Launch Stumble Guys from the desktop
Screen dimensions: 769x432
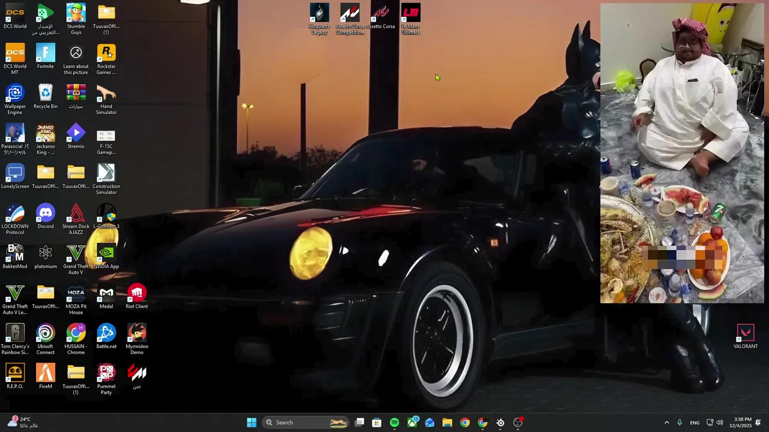point(76,19)
